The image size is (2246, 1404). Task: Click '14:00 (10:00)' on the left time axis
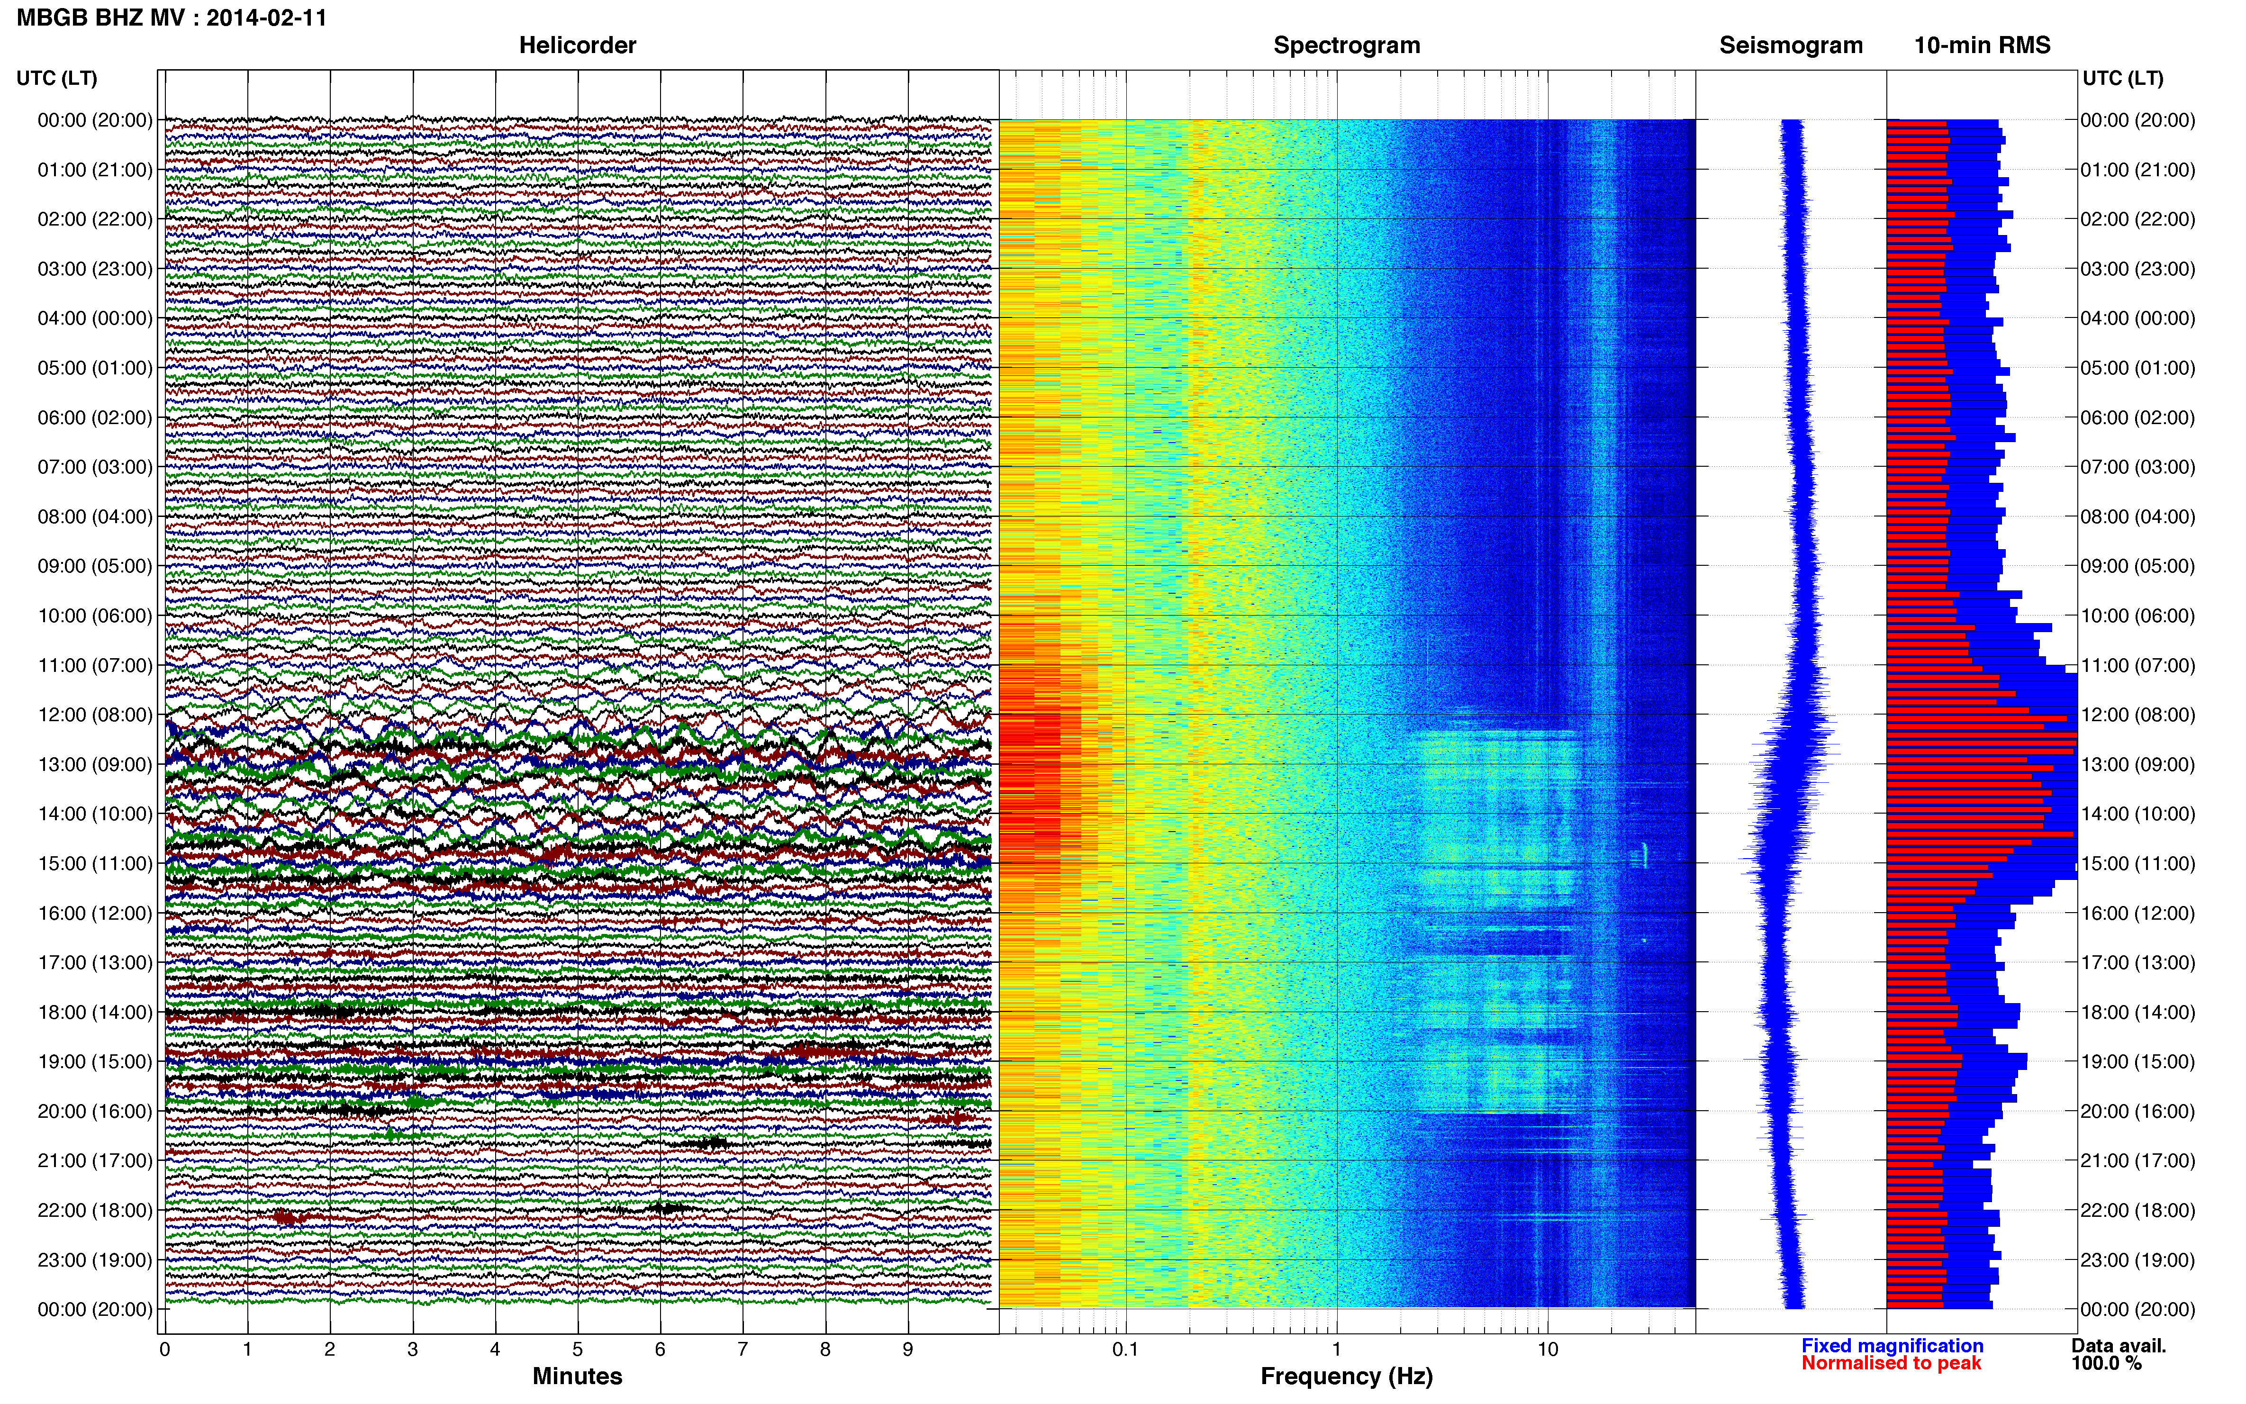coord(95,815)
